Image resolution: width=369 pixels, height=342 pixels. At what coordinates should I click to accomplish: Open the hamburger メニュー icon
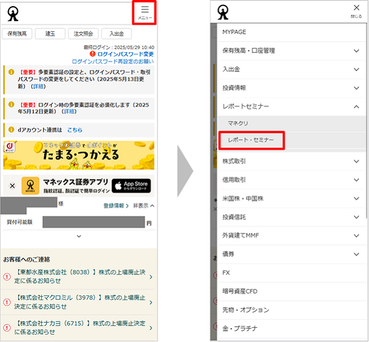tap(145, 12)
